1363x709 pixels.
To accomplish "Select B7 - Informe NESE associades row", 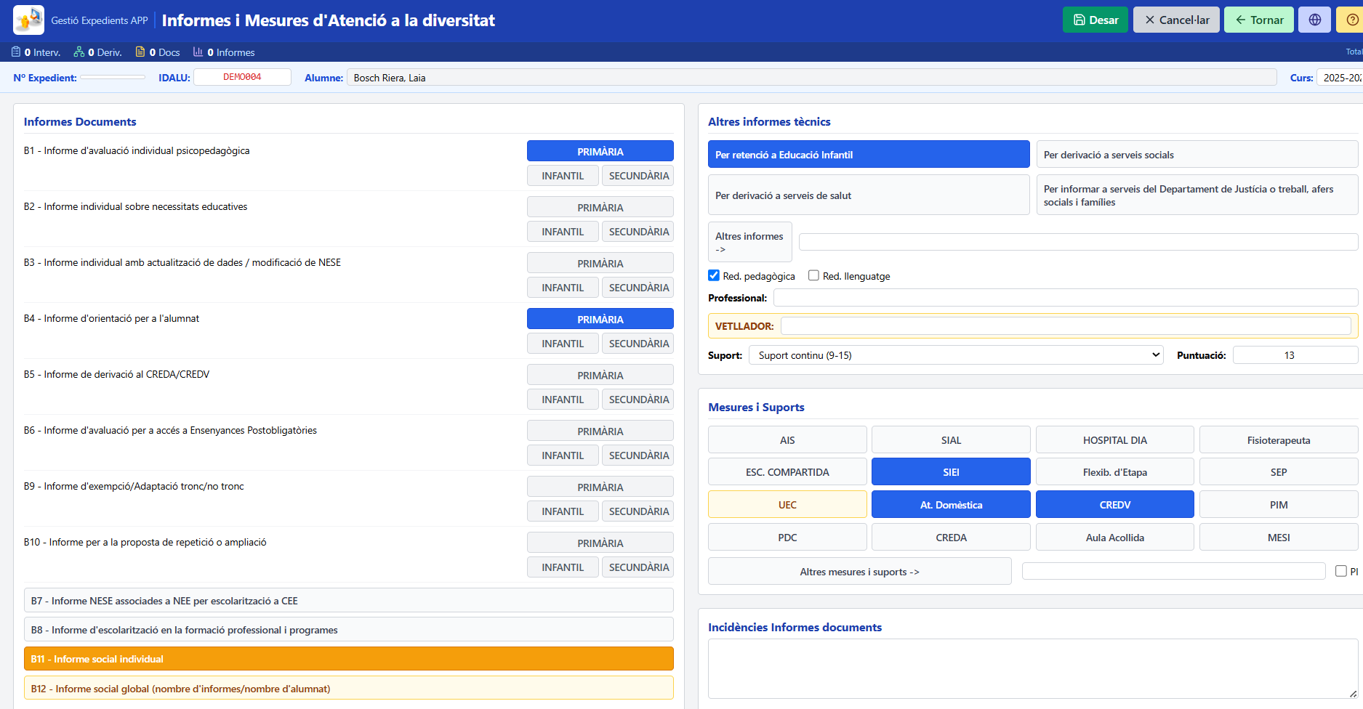I will (348, 601).
